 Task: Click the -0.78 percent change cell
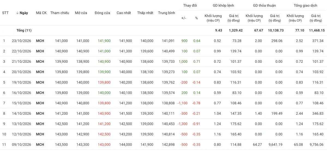click(196, 103)
